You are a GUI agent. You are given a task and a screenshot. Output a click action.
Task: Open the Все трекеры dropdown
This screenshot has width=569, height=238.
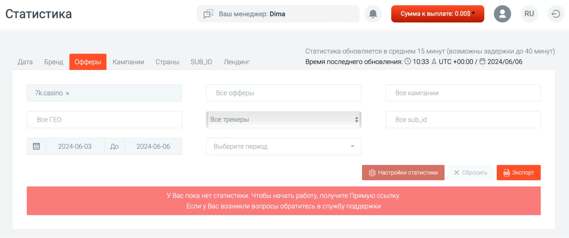point(284,120)
